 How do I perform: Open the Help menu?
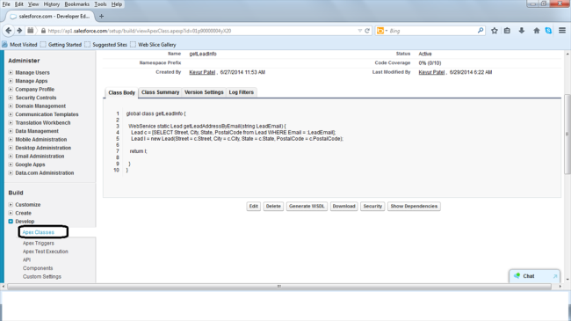tap(117, 4)
